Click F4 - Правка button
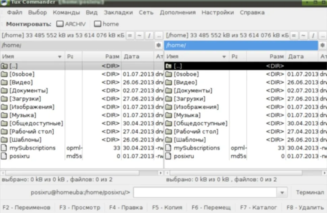This screenshot has height=213, width=327. point(126,207)
